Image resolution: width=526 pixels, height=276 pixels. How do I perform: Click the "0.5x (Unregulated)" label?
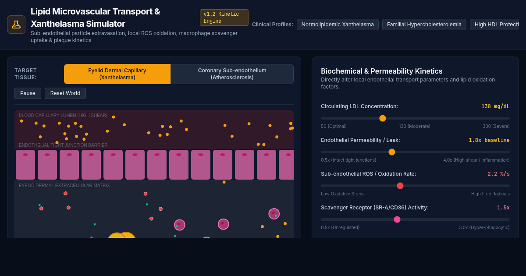click(340, 227)
